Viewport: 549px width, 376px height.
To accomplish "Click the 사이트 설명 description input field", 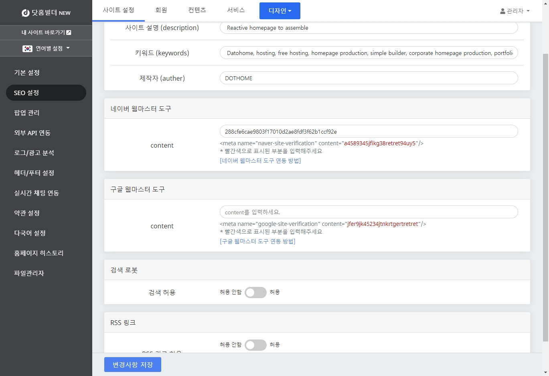I will (369, 28).
